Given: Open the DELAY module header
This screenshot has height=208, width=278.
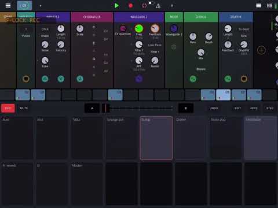Looking at the screenshot, I should click(236, 17).
